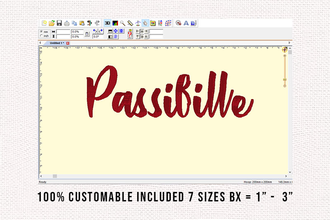Image resolution: width=330 pixels, height=220 pixels.
Task: Center objects horizontally with top-row middle icon
Action: 142,31
